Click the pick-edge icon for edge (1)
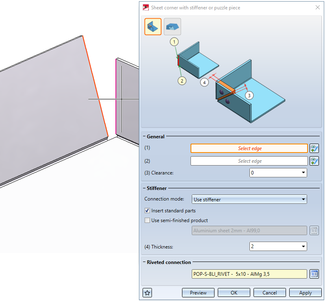 coord(314,148)
